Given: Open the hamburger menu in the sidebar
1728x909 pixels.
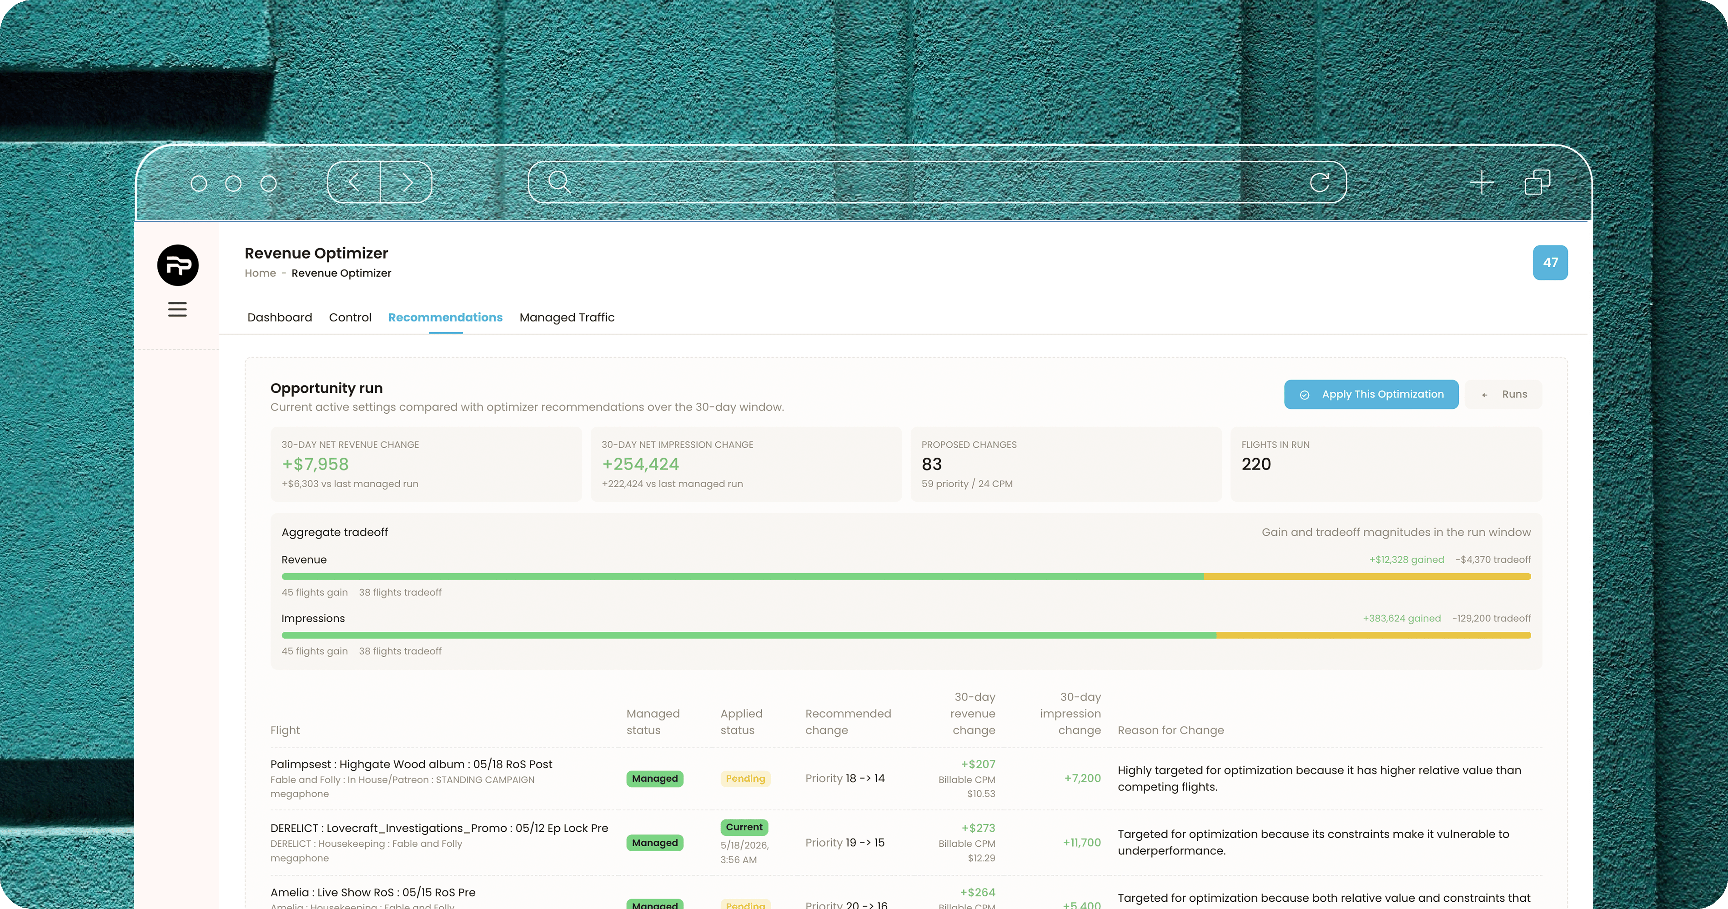Looking at the screenshot, I should pos(177,309).
